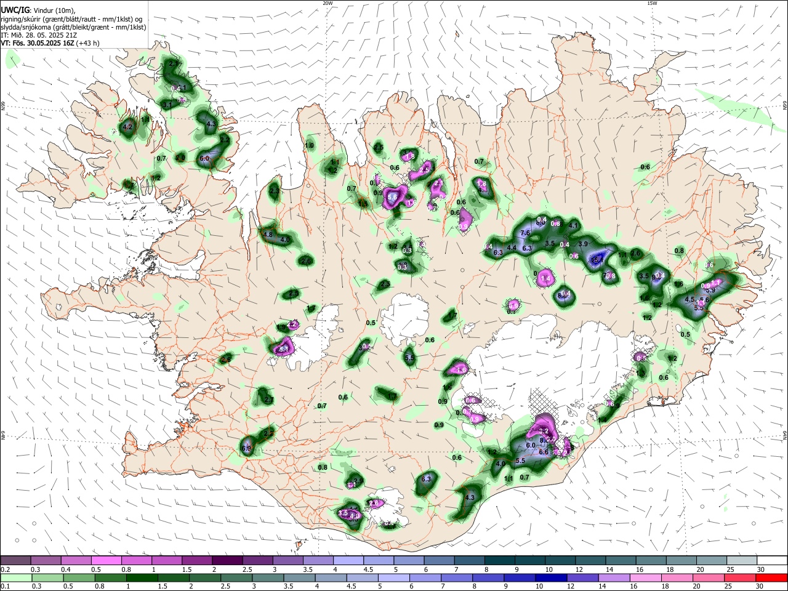
Task: Click the 4.4 precipitation value on the map
Action: (512, 248)
